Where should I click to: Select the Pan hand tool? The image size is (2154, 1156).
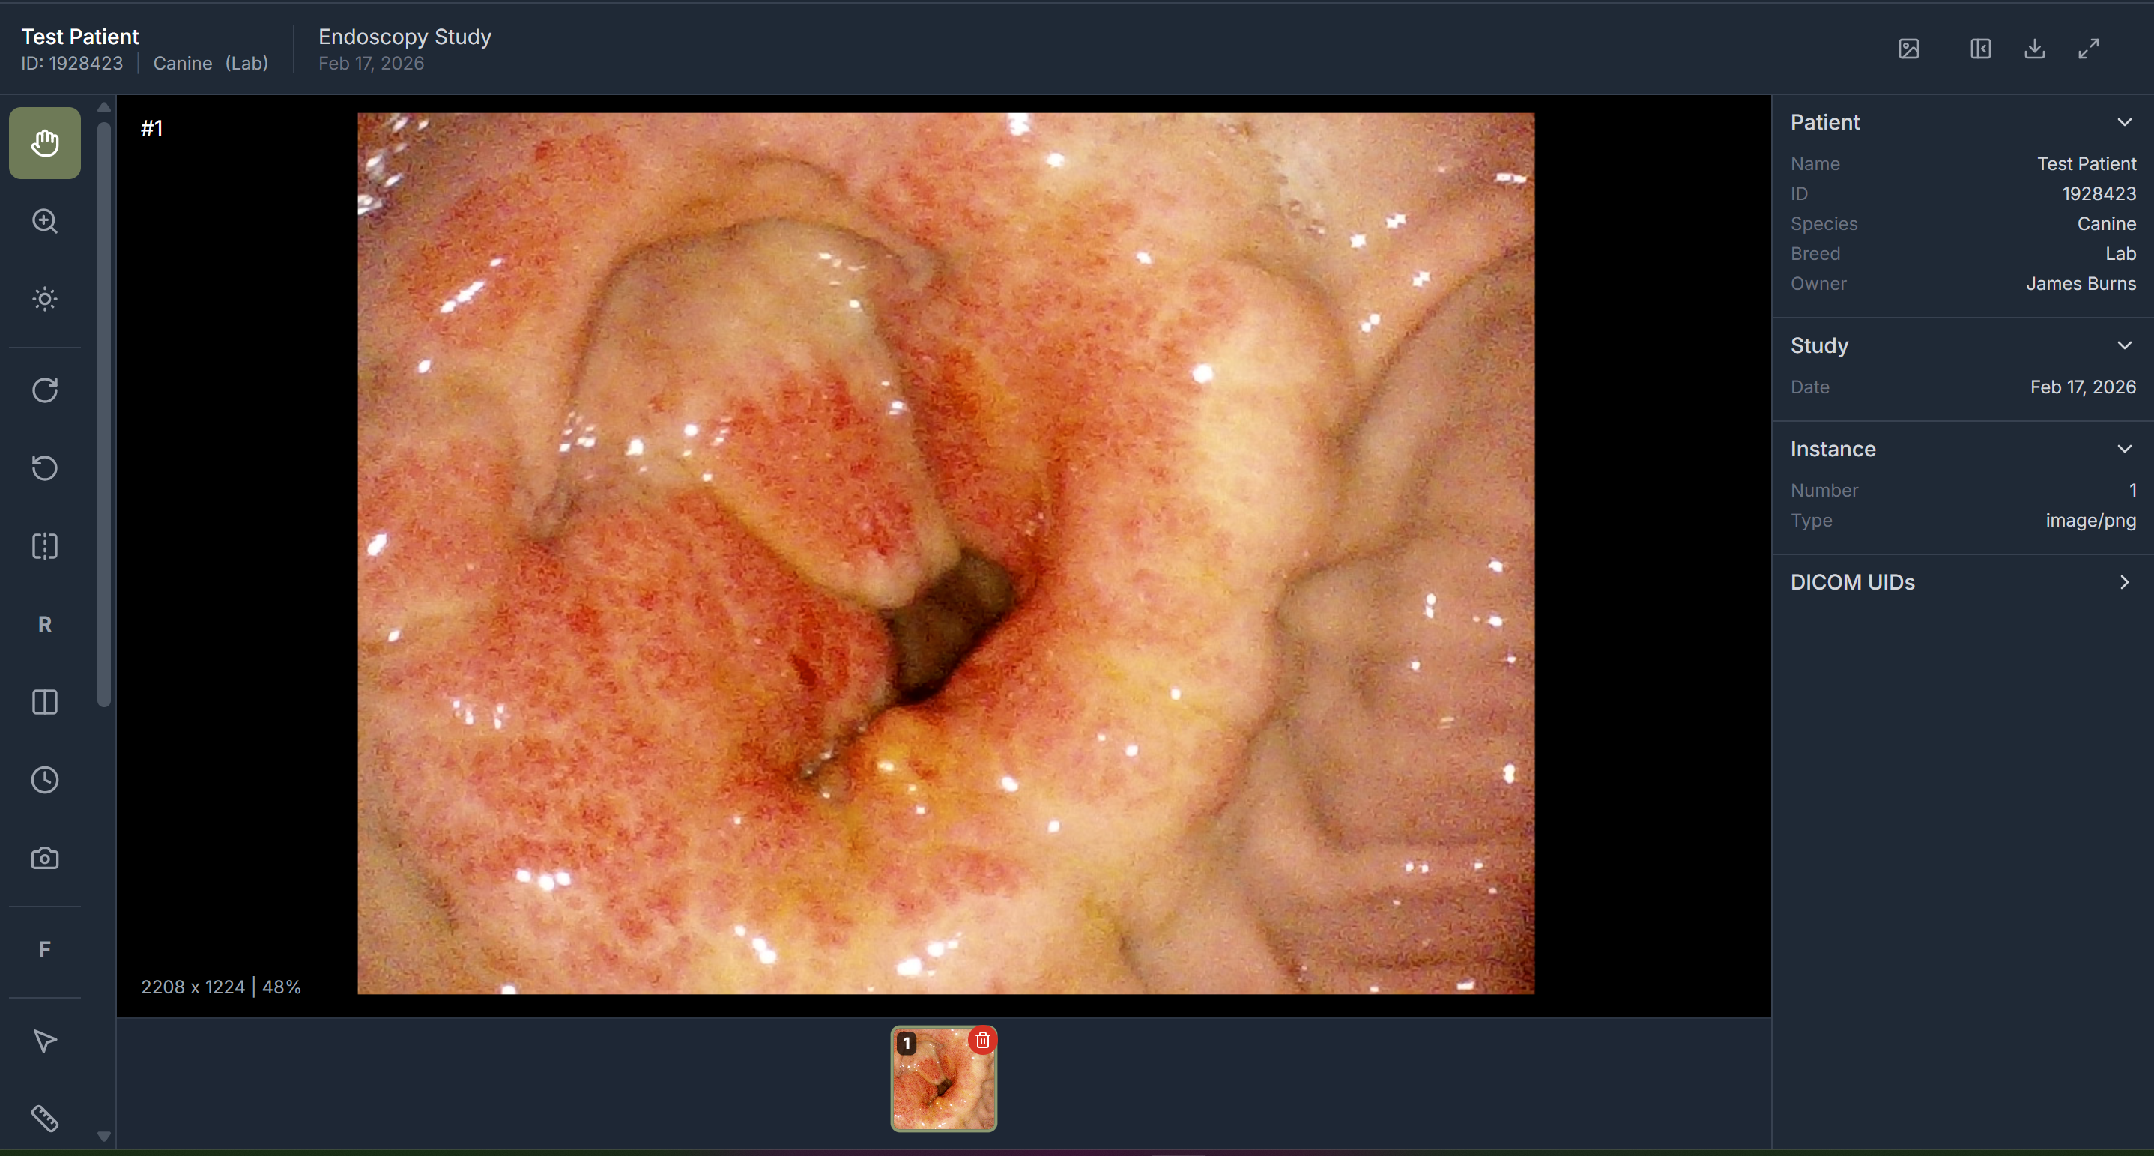43,142
